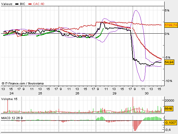Click the 5799,74 CAC 40 value tag

pyautogui.click(x=171, y=25)
